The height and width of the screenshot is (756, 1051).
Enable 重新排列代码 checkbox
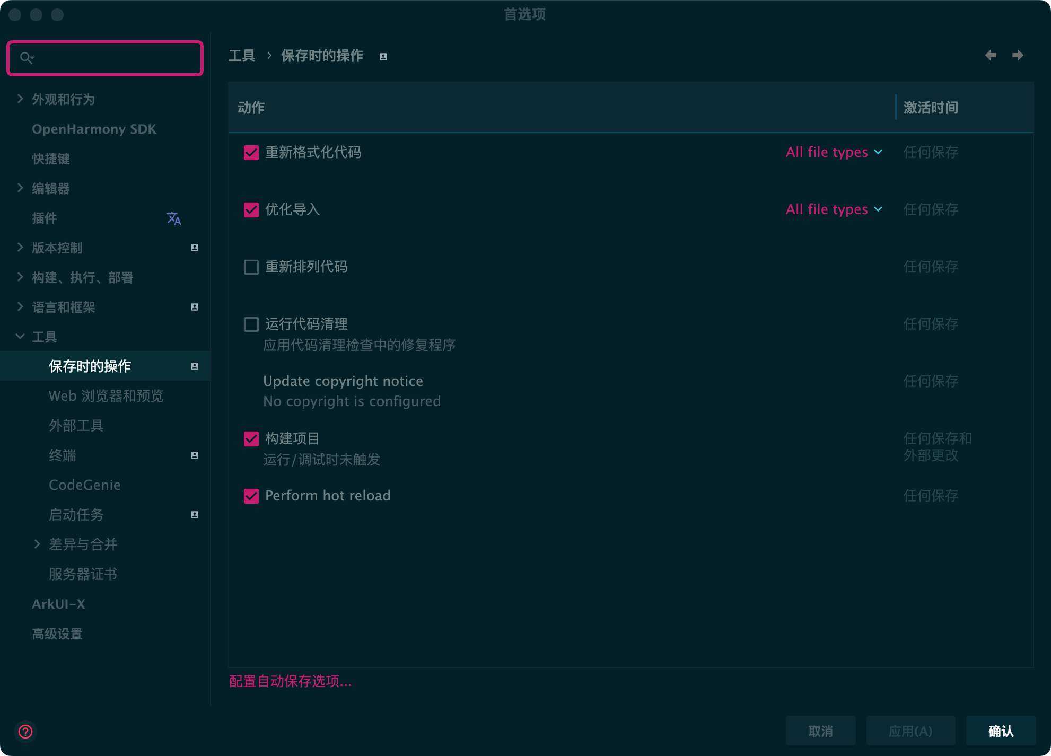251,267
